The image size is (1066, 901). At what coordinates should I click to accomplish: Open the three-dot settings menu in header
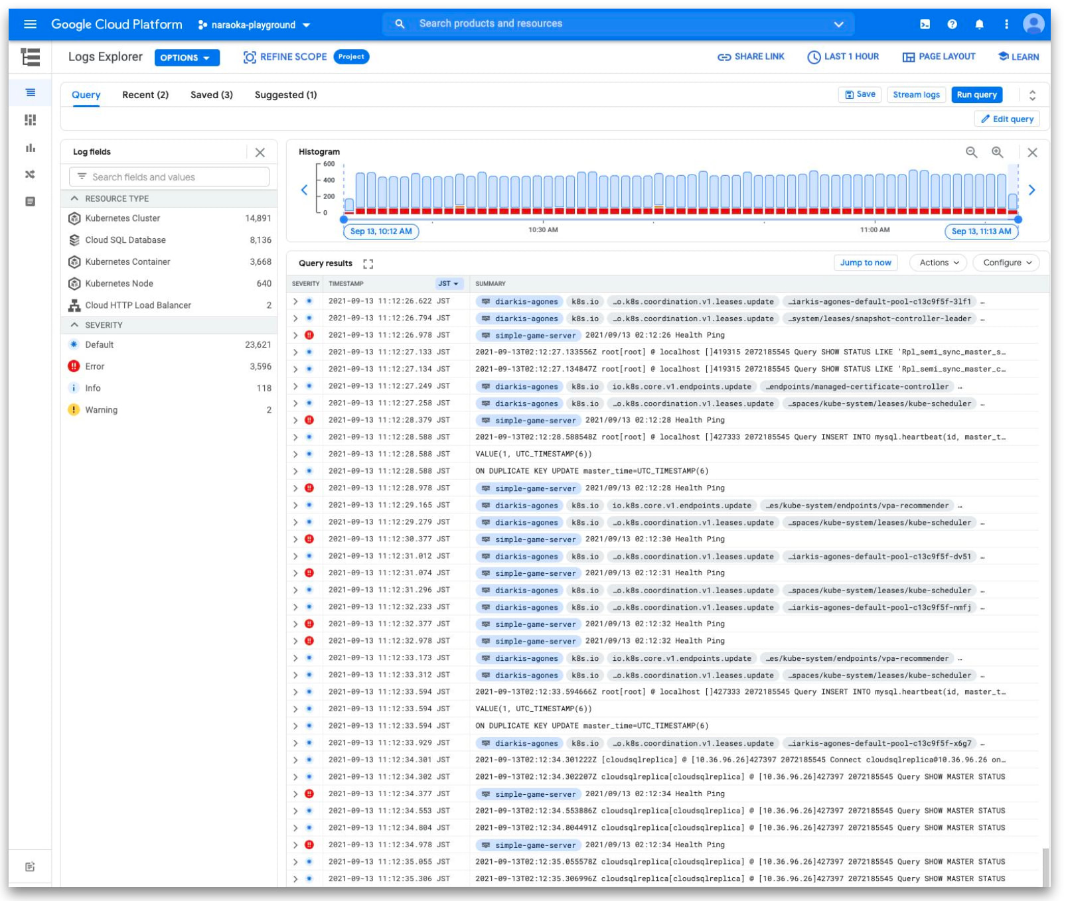pos(1006,25)
